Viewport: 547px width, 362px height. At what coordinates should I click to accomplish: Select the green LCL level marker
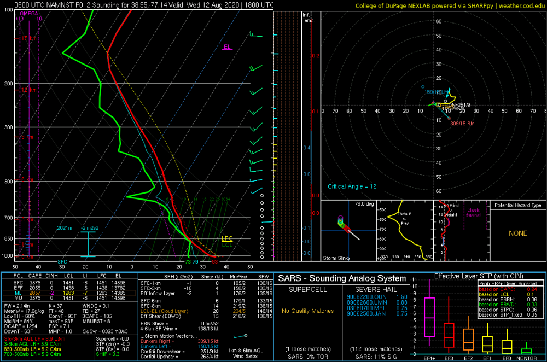(x=227, y=245)
